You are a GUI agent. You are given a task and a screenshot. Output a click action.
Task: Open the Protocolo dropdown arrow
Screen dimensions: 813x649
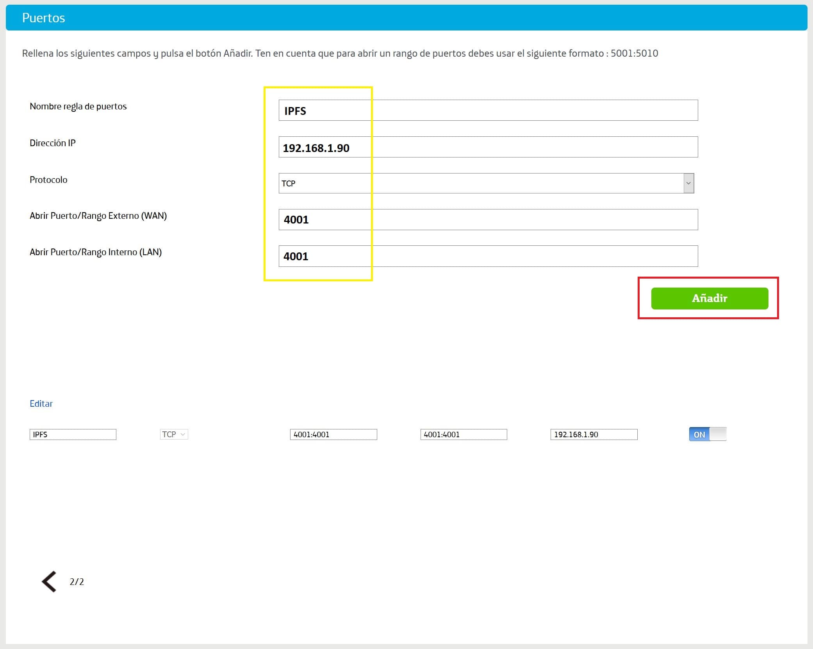click(688, 183)
